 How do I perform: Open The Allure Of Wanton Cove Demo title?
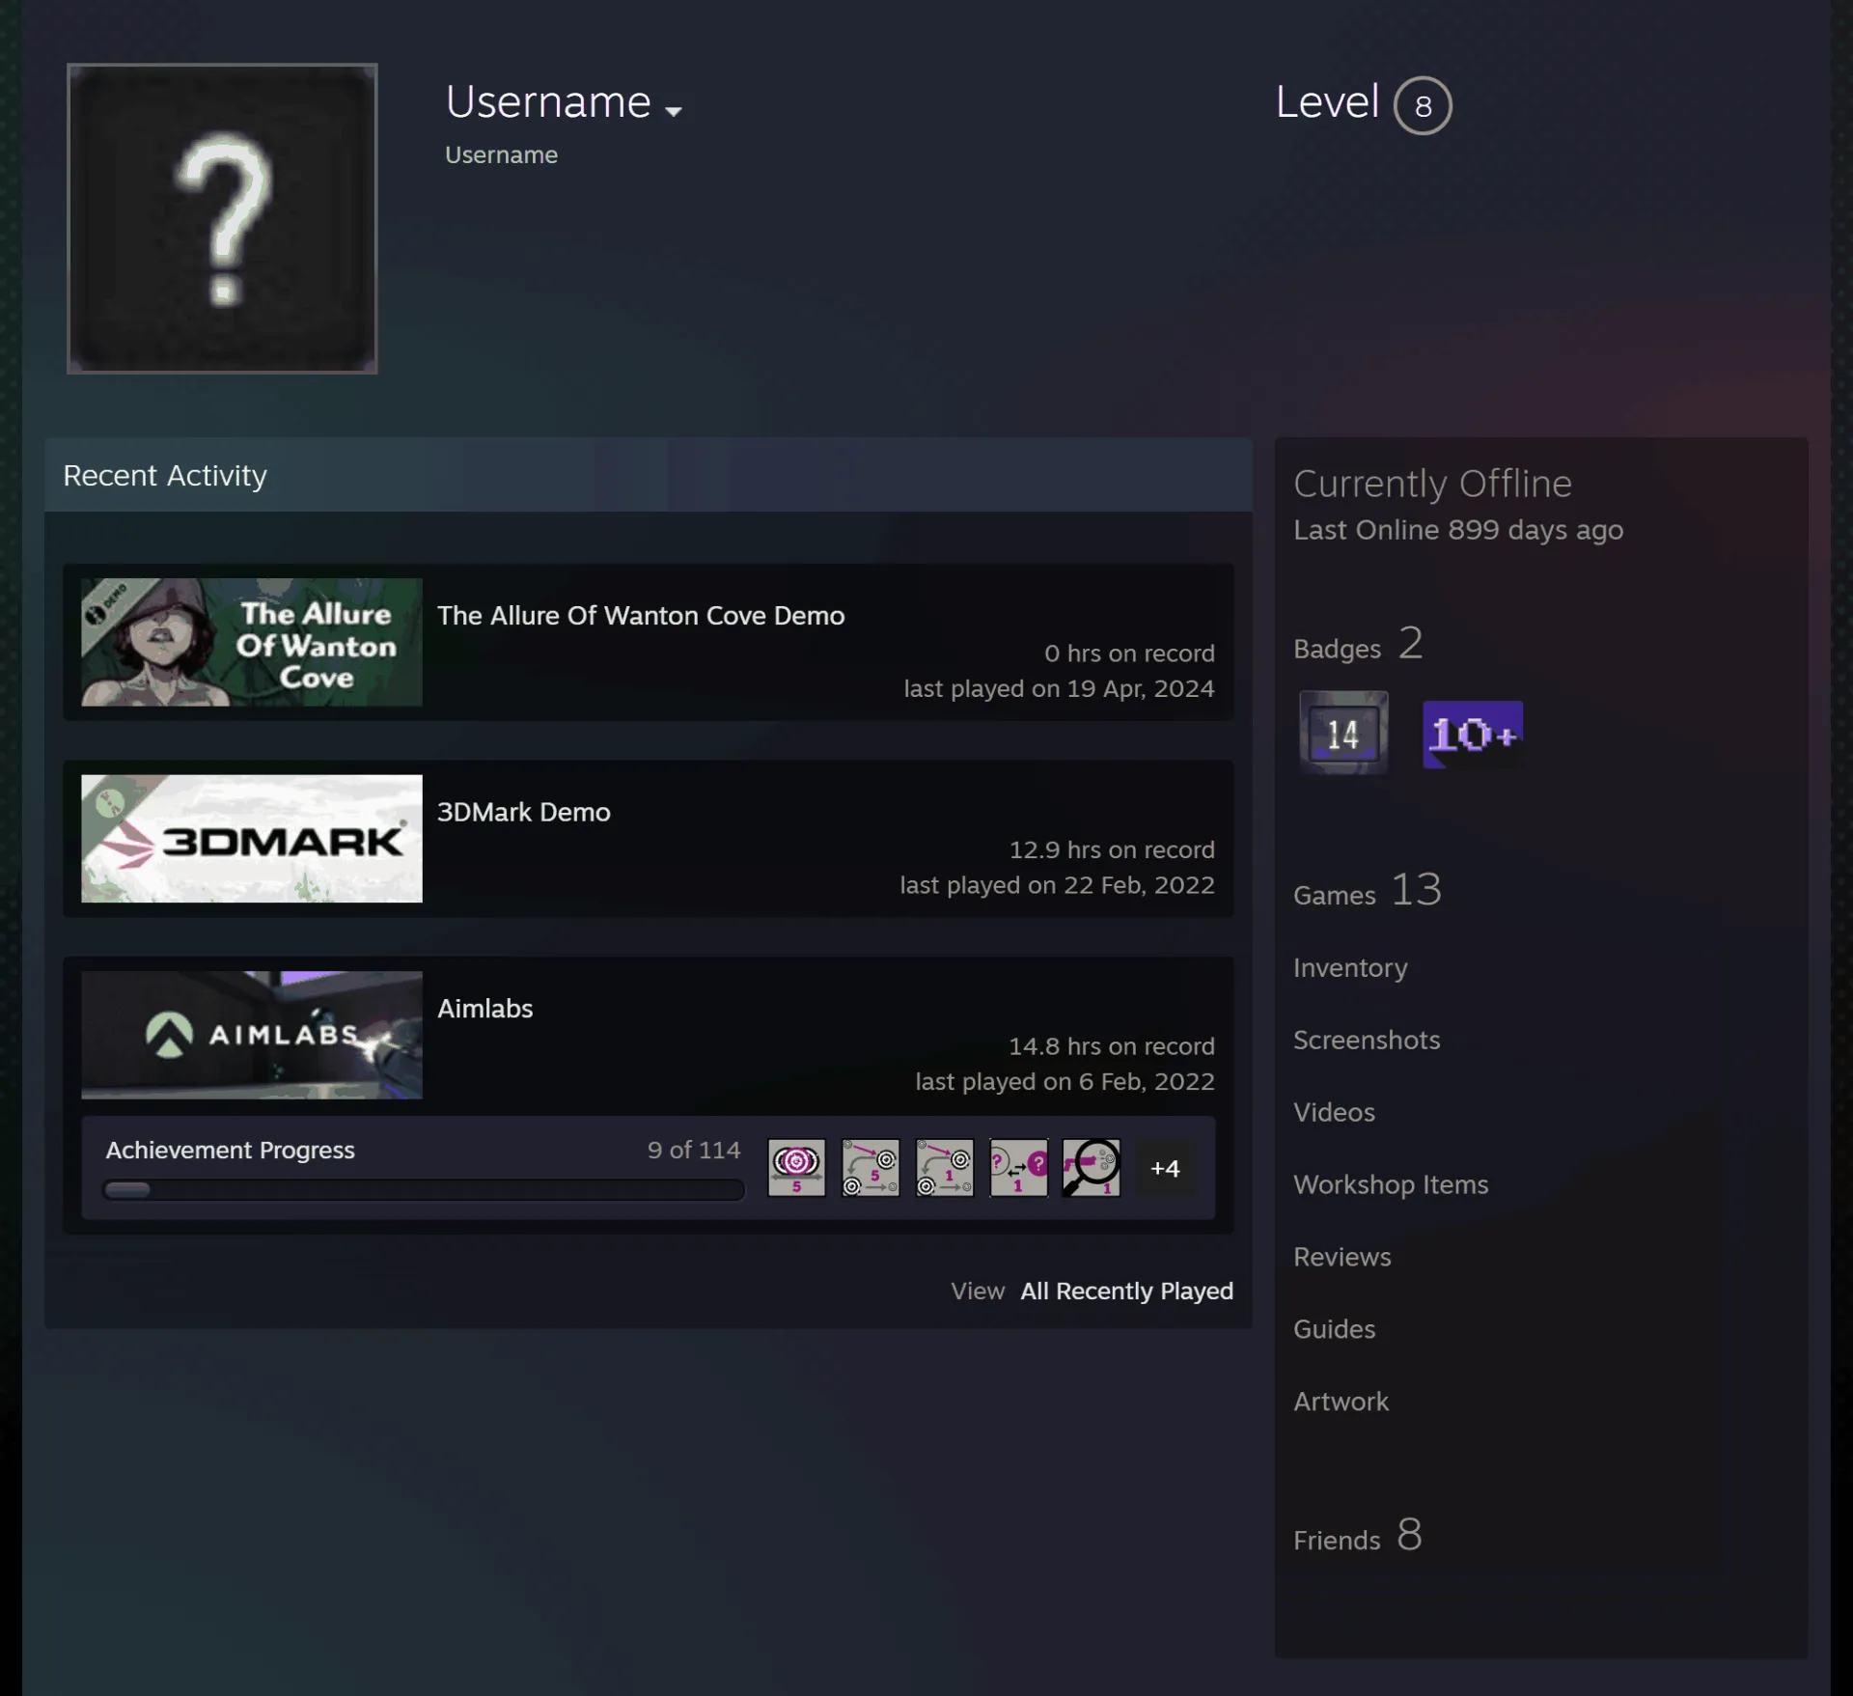coord(641,615)
